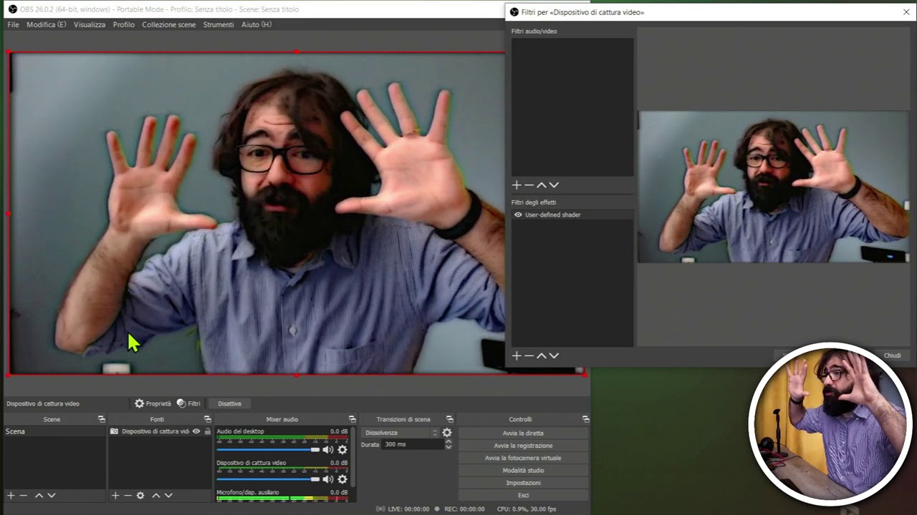The width and height of the screenshot is (917, 515).
Task: Move the audio/video filter up
Action: 542,185
